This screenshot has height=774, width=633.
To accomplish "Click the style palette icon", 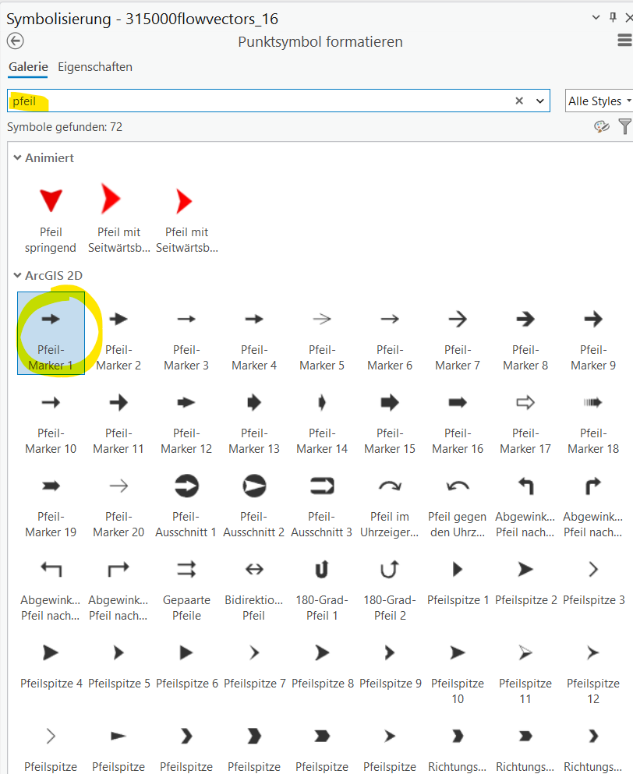I will click(601, 127).
